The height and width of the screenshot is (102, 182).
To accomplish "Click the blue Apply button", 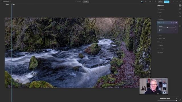I will tap(167, 2).
